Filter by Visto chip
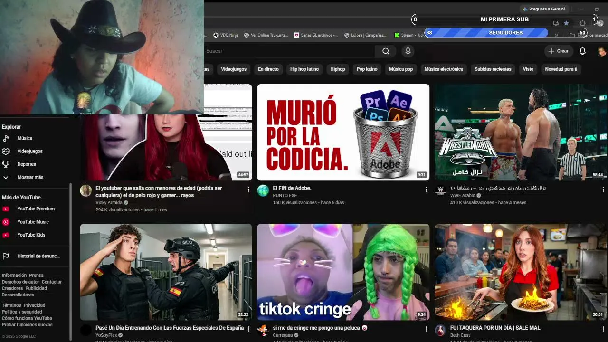Image resolution: width=608 pixels, height=342 pixels. click(x=528, y=69)
